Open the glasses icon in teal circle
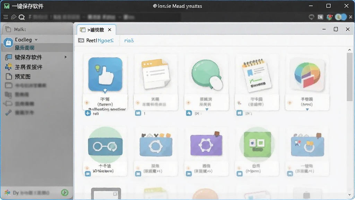355x200 pixels. coord(105,145)
